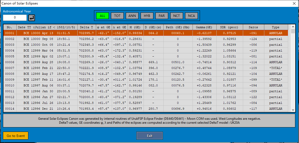Select row 00004 BCE 12999 Mar 04
The height and width of the screenshot is (143, 299).
click(x=146, y=50)
